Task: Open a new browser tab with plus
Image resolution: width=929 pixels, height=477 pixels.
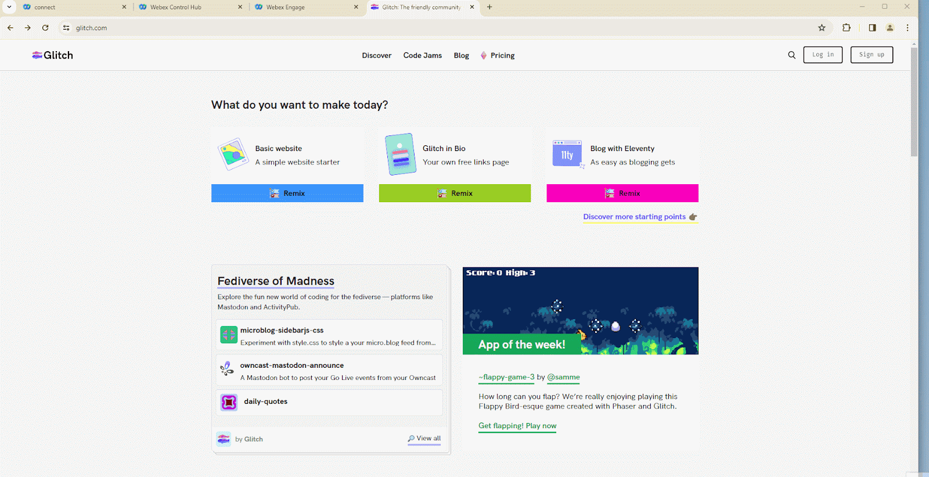Action: point(489,7)
